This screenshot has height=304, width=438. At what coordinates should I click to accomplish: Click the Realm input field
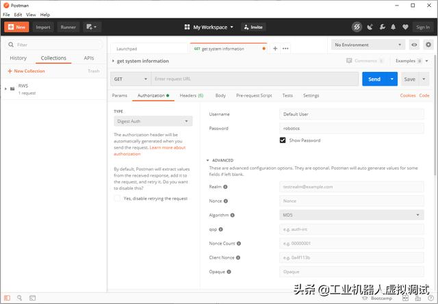(351, 187)
